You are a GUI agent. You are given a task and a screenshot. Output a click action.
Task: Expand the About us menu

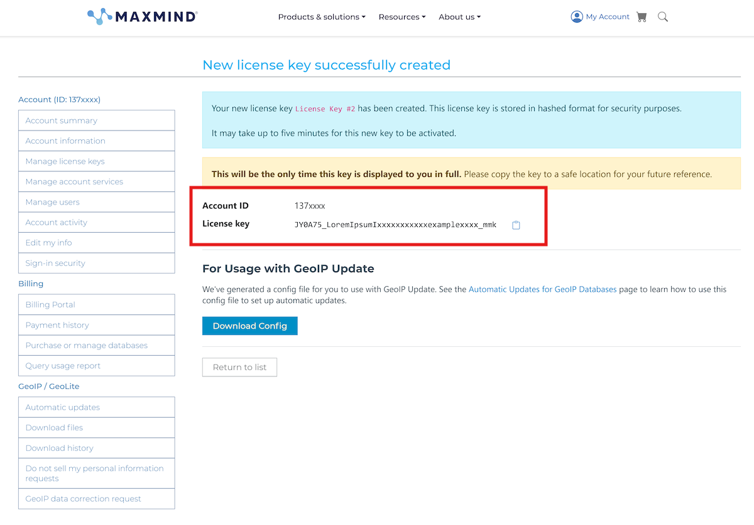(x=460, y=17)
